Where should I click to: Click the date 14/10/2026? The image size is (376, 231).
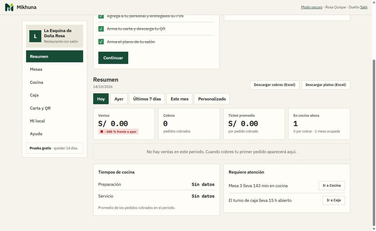(x=103, y=87)
